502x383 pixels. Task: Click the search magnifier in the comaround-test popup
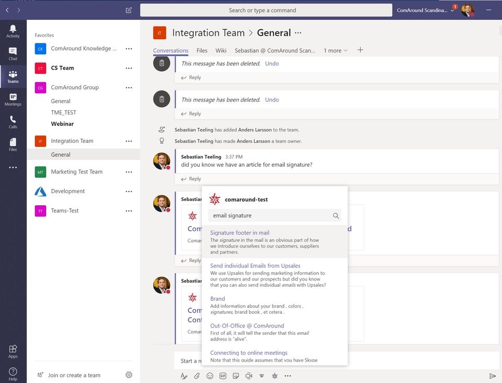(x=336, y=216)
